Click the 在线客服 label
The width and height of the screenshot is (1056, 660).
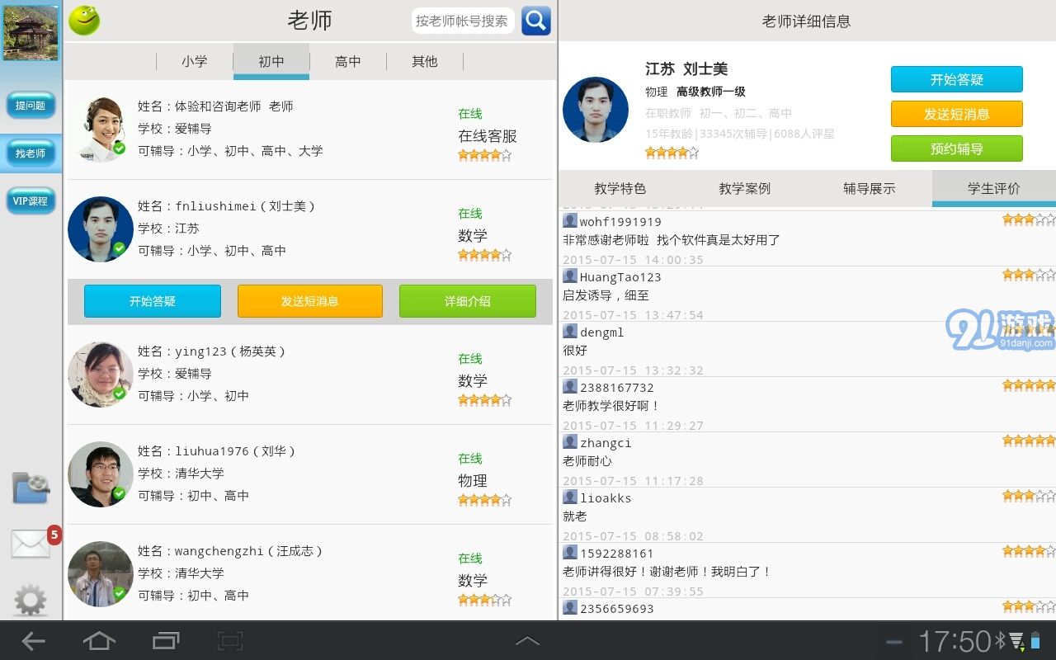[x=488, y=136]
